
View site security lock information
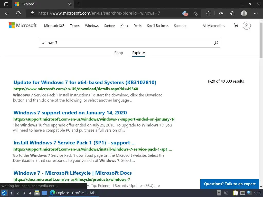click(32, 13)
